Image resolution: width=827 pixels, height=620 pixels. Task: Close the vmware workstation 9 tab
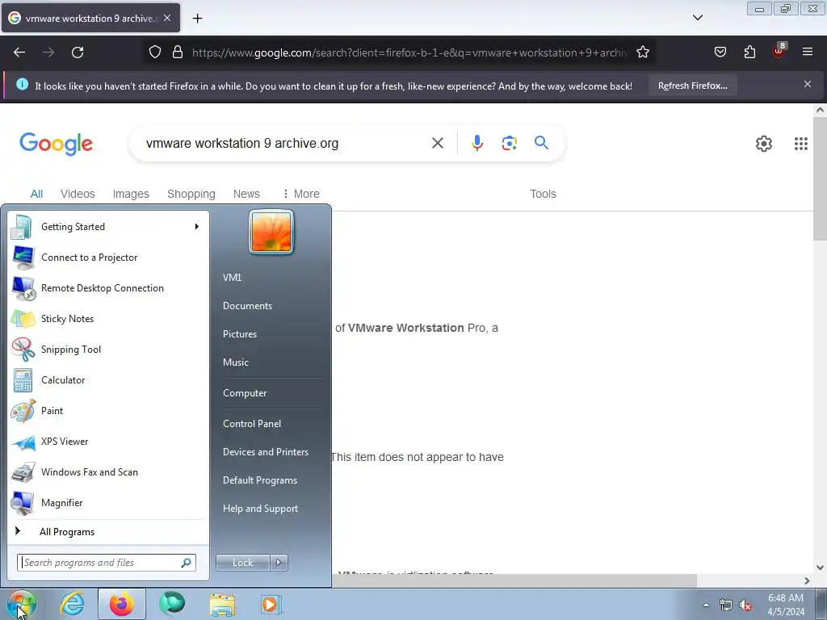[x=167, y=18]
